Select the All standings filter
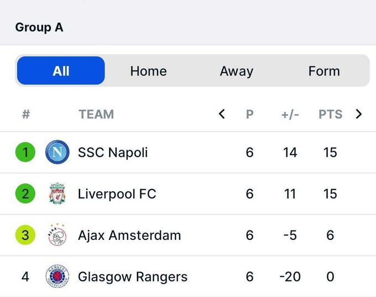 coord(61,70)
